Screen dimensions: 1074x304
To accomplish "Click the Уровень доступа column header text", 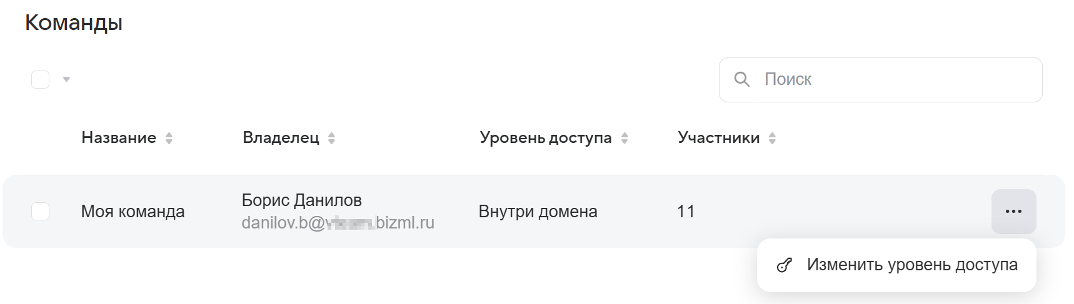I will click(x=545, y=138).
